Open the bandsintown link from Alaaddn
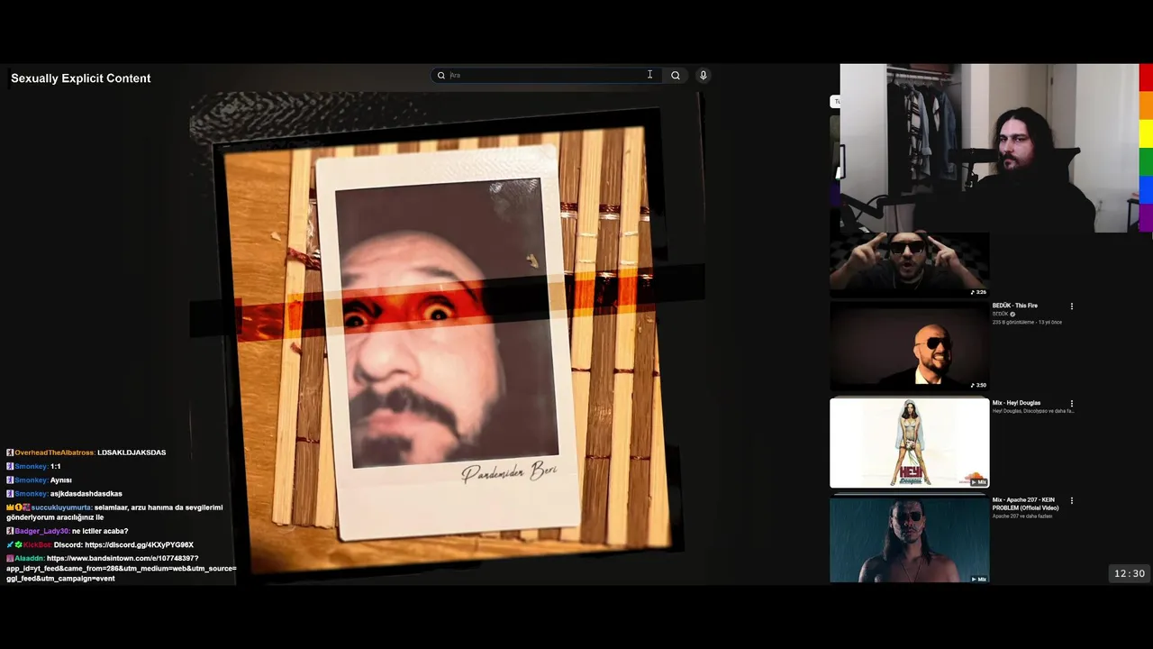 pos(122,569)
